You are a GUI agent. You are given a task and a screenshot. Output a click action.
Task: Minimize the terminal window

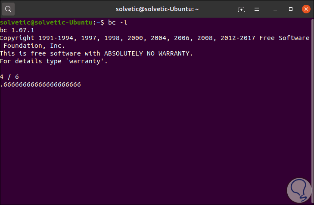[275, 9]
